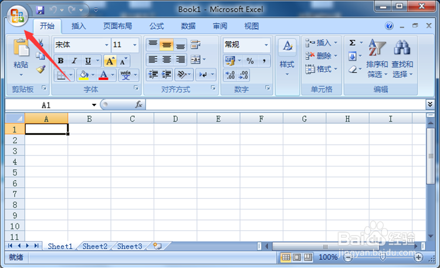Viewport: 440px width, 268px height.
Task: Decrease font size with small A icon
Action: [123, 61]
